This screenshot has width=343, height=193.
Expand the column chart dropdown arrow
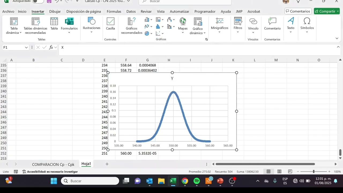(x=151, y=20)
